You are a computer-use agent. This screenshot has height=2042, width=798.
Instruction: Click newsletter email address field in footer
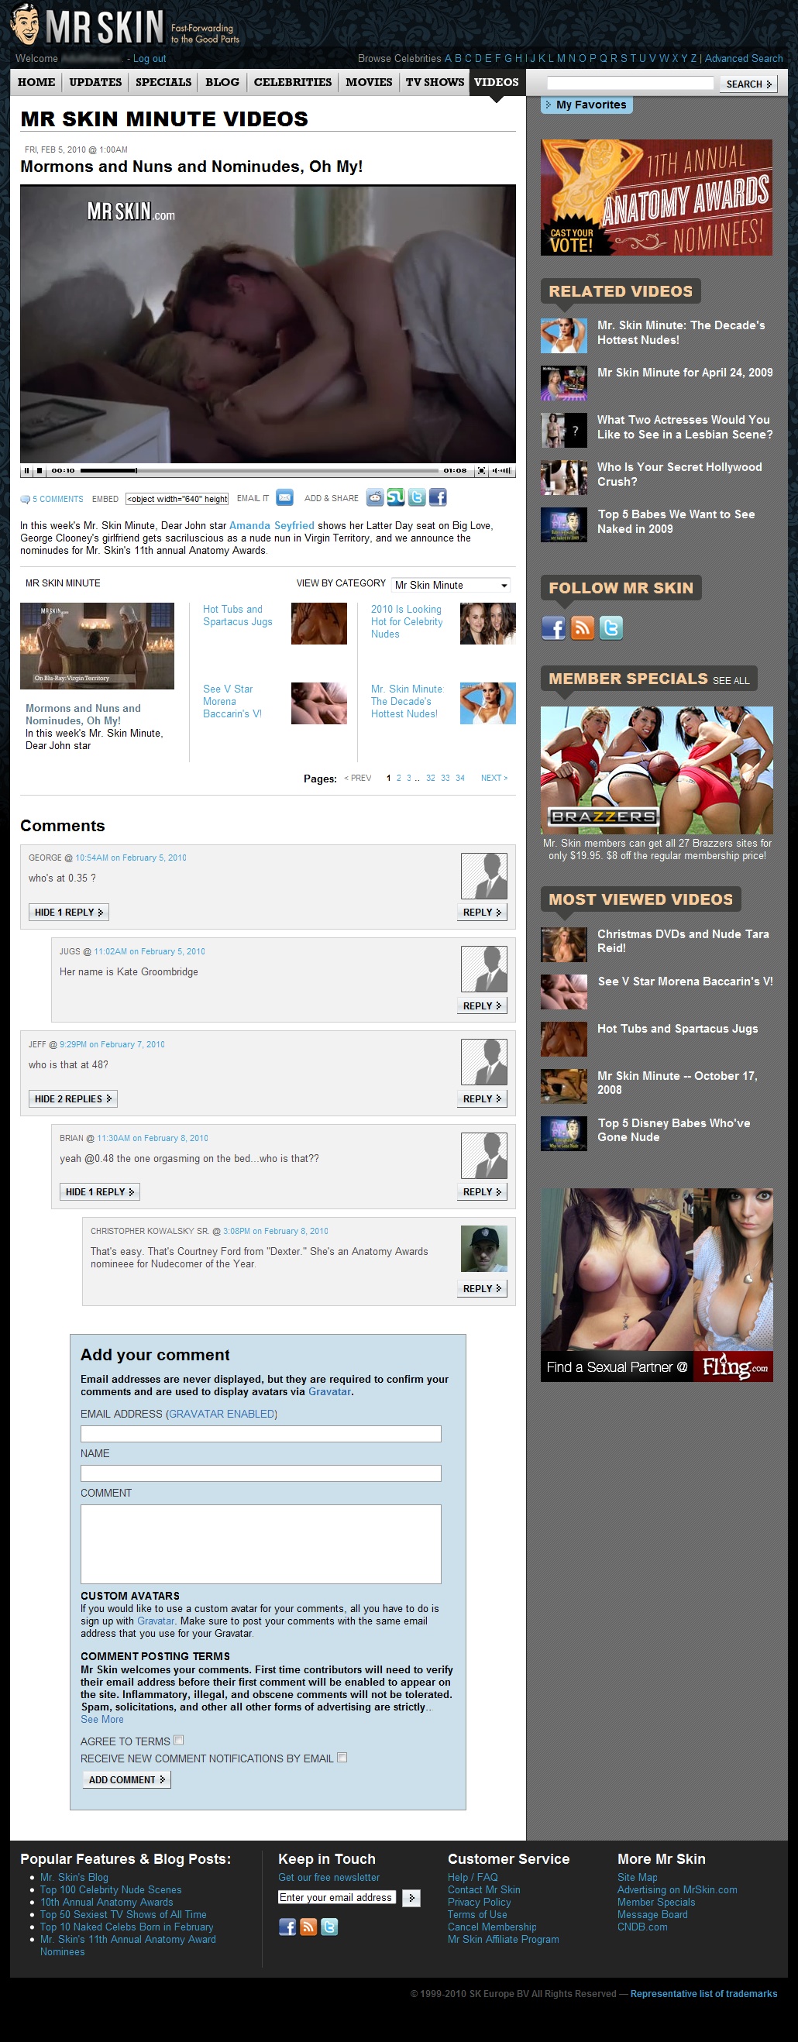338,1898
